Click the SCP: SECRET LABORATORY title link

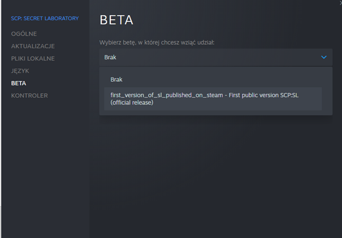(x=45, y=18)
